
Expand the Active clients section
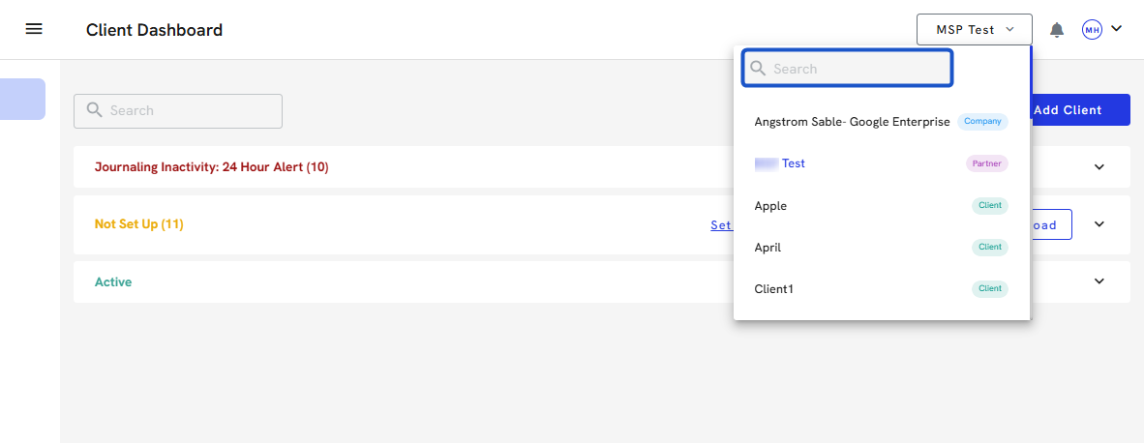[x=1099, y=281]
